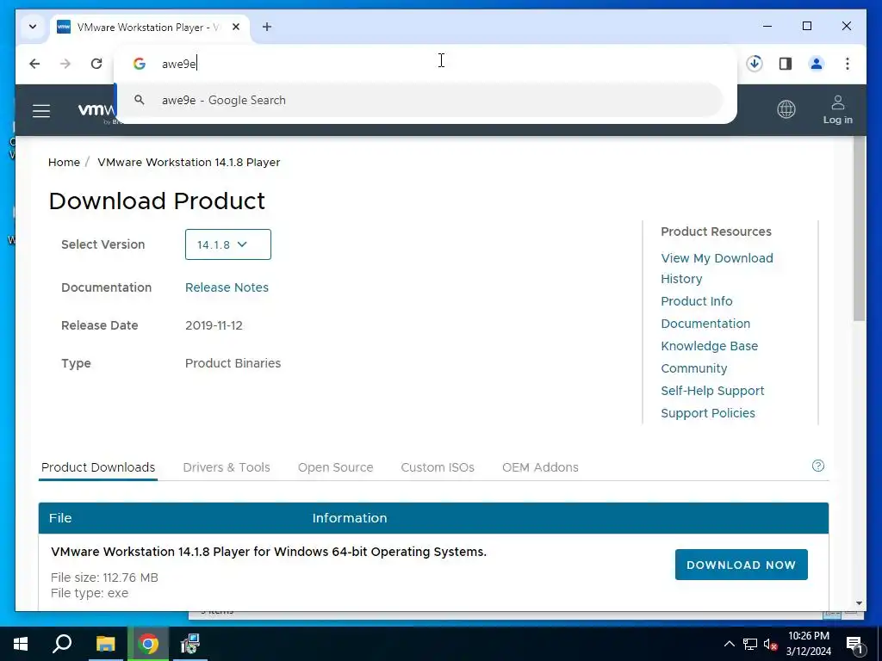Screen dimensions: 882x661
Task: Open Self-Help Support link
Action: click(x=712, y=391)
